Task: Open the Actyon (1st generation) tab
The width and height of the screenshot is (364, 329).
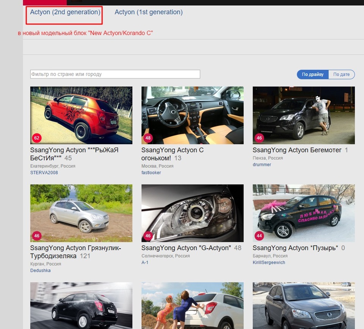Action: pos(149,12)
